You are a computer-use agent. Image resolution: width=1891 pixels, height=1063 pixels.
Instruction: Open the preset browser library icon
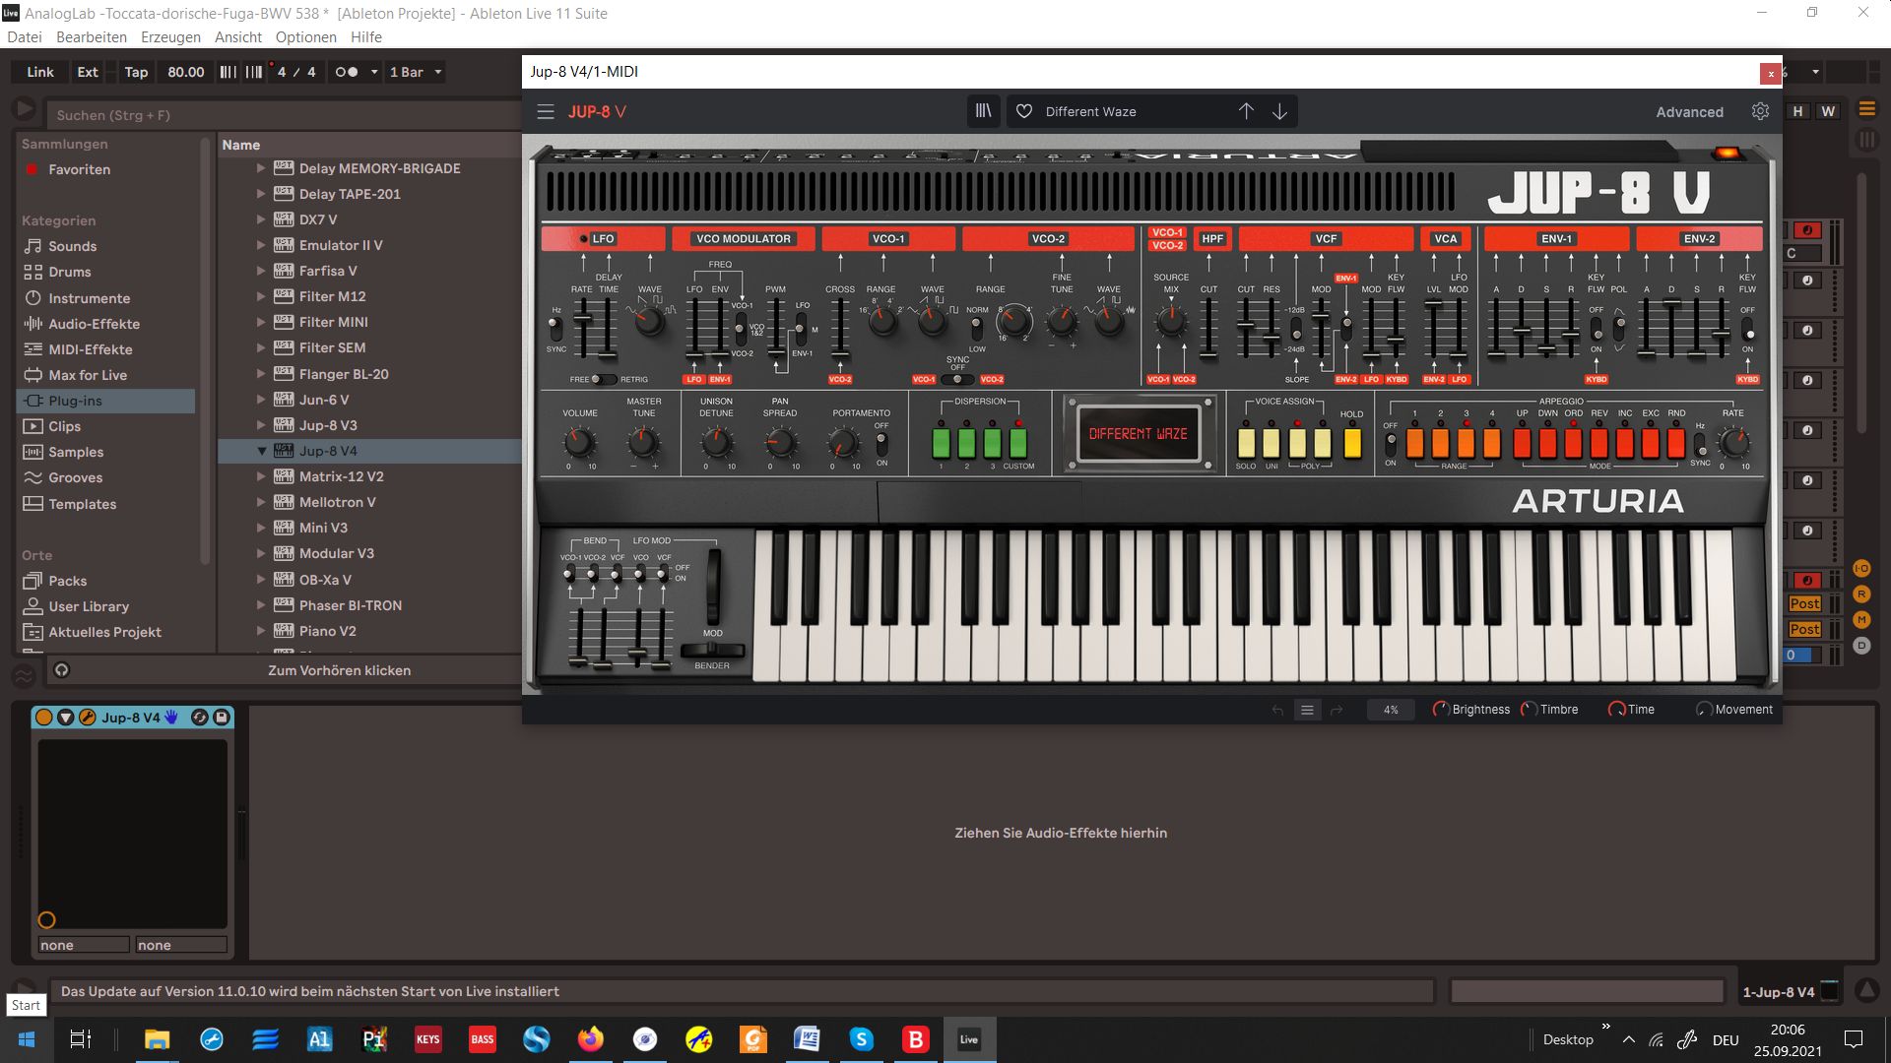[983, 111]
